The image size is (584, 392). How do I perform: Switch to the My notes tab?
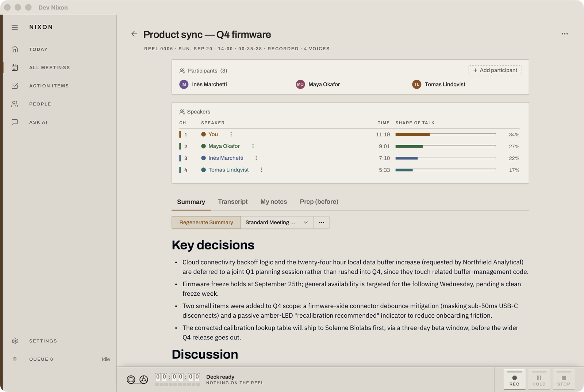(x=274, y=202)
